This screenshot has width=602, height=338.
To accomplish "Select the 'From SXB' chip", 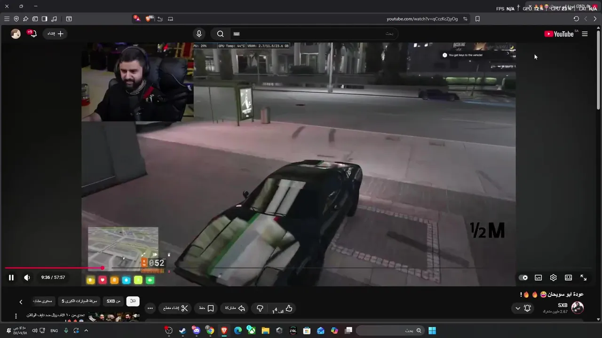I will tap(113, 301).
